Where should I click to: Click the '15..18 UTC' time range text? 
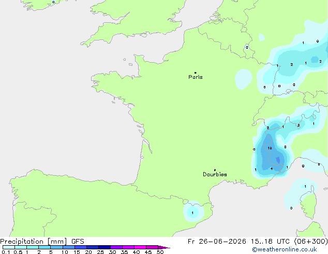[x=270, y=242]
